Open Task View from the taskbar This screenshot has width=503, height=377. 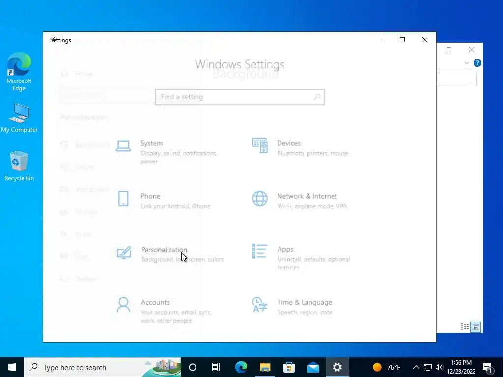point(216,367)
